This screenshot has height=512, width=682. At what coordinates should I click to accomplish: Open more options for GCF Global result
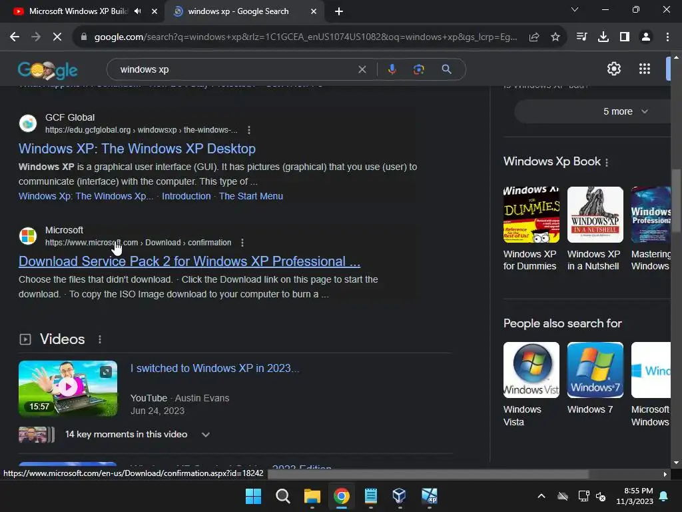point(249,130)
